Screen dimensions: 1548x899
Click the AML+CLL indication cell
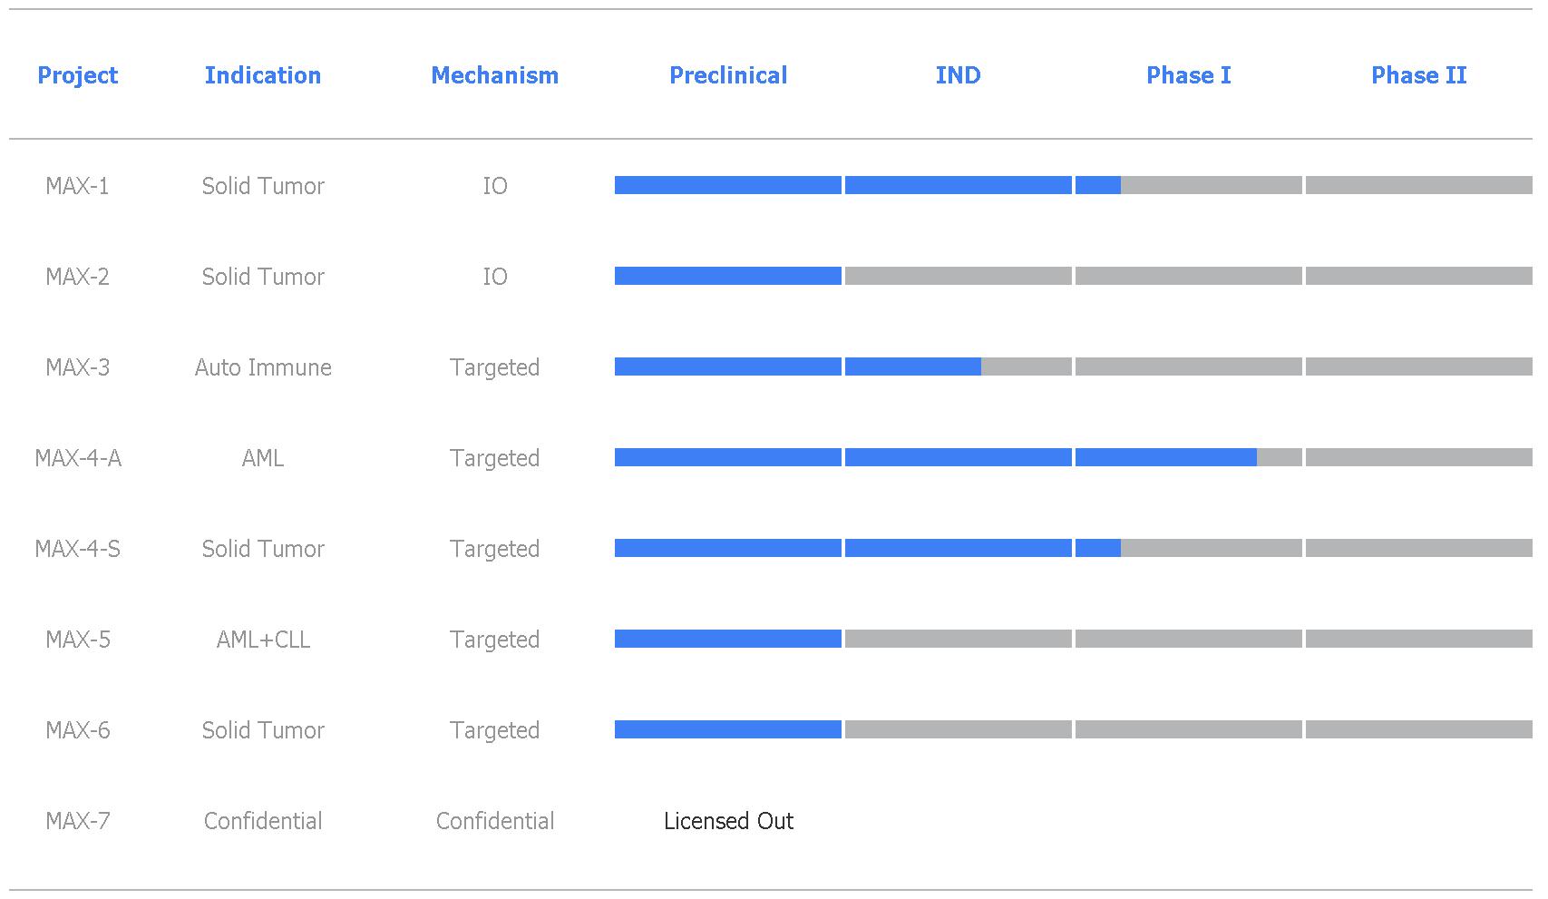coord(263,640)
